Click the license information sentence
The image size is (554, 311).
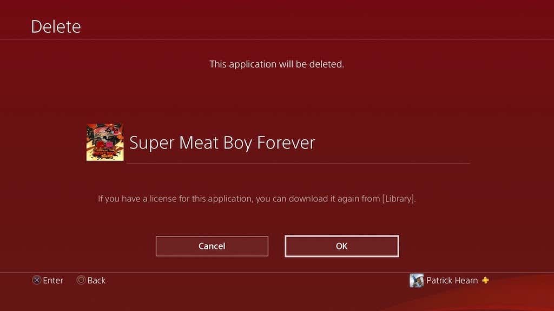coord(257,199)
